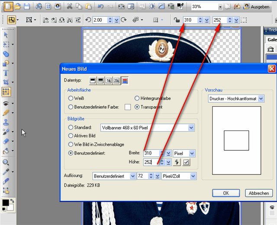Viewport: 277px width, 225px height.
Task: Click the custom canvas color swatch
Action: point(128,107)
